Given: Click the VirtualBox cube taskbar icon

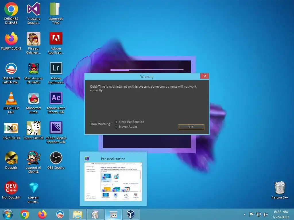Looking at the screenshot, I should tap(131, 214).
